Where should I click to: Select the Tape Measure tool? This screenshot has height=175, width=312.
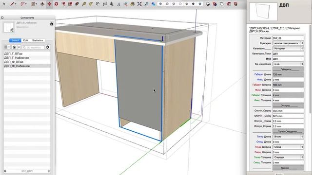click(x=84, y=4)
